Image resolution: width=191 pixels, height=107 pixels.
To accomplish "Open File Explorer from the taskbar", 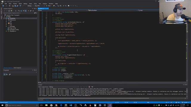I will (x=46, y=105).
